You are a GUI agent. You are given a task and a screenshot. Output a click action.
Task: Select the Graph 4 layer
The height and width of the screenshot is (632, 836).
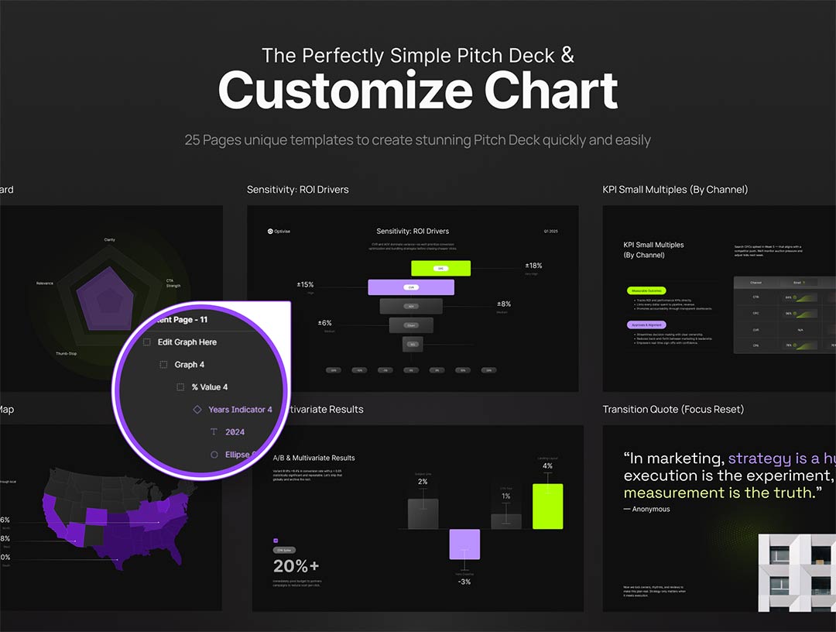click(x=190, y=365)
